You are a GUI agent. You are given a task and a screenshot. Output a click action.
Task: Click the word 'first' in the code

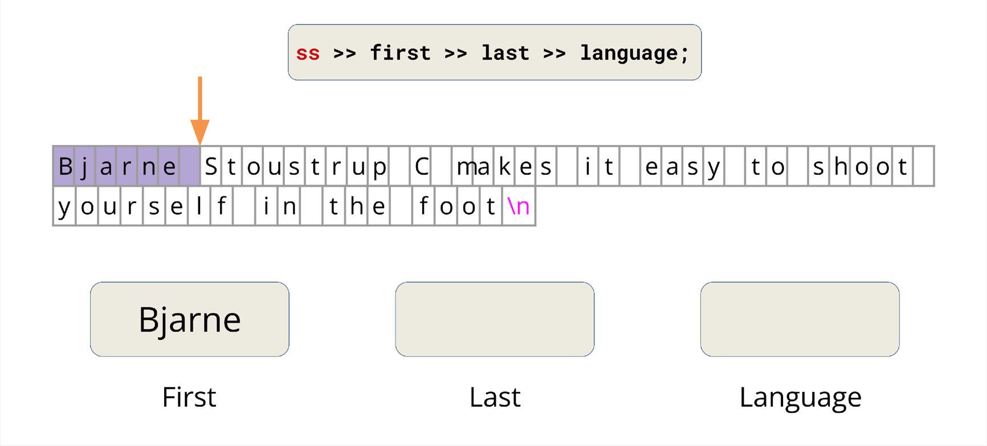400,53
